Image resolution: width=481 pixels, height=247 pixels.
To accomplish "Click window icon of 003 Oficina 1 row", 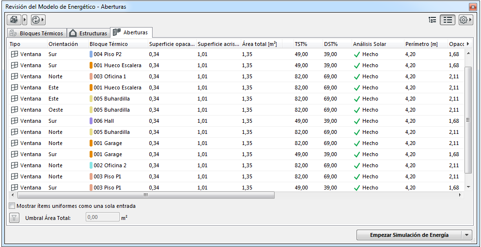I will tap(14, 76).
